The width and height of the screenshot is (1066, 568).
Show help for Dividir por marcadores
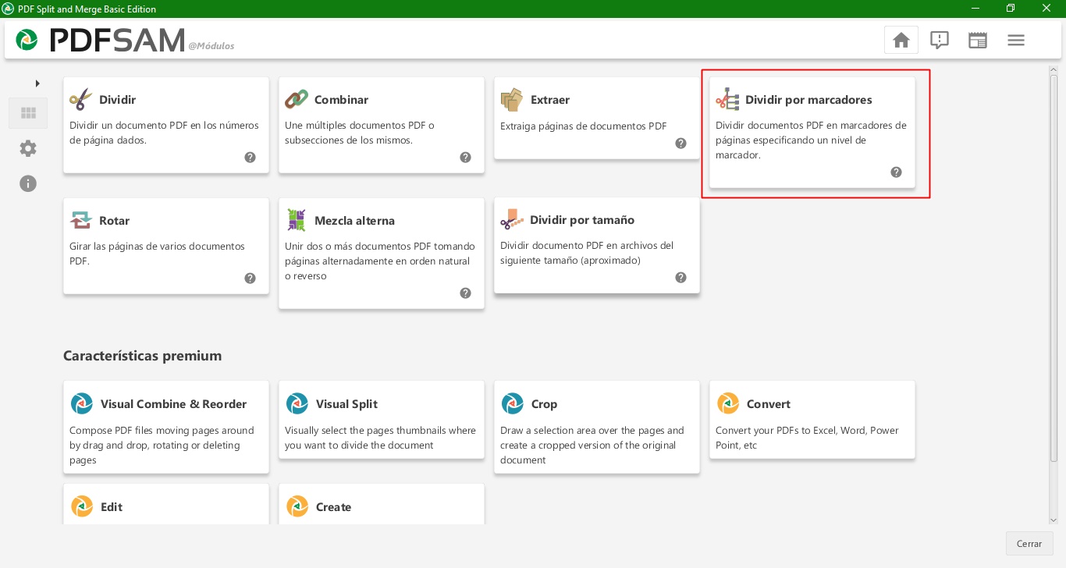coord(896,172)
